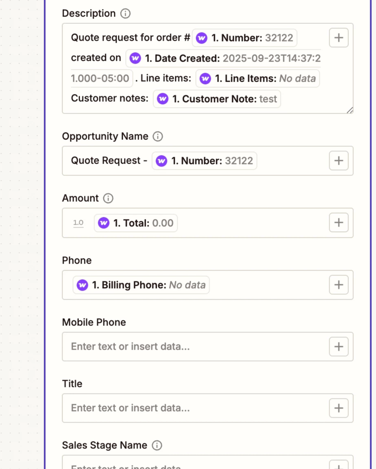Screen dimensions: 376x469
Task: Click the info icon next to Amount
Action: pyautogui.click(x=108, y=199)
